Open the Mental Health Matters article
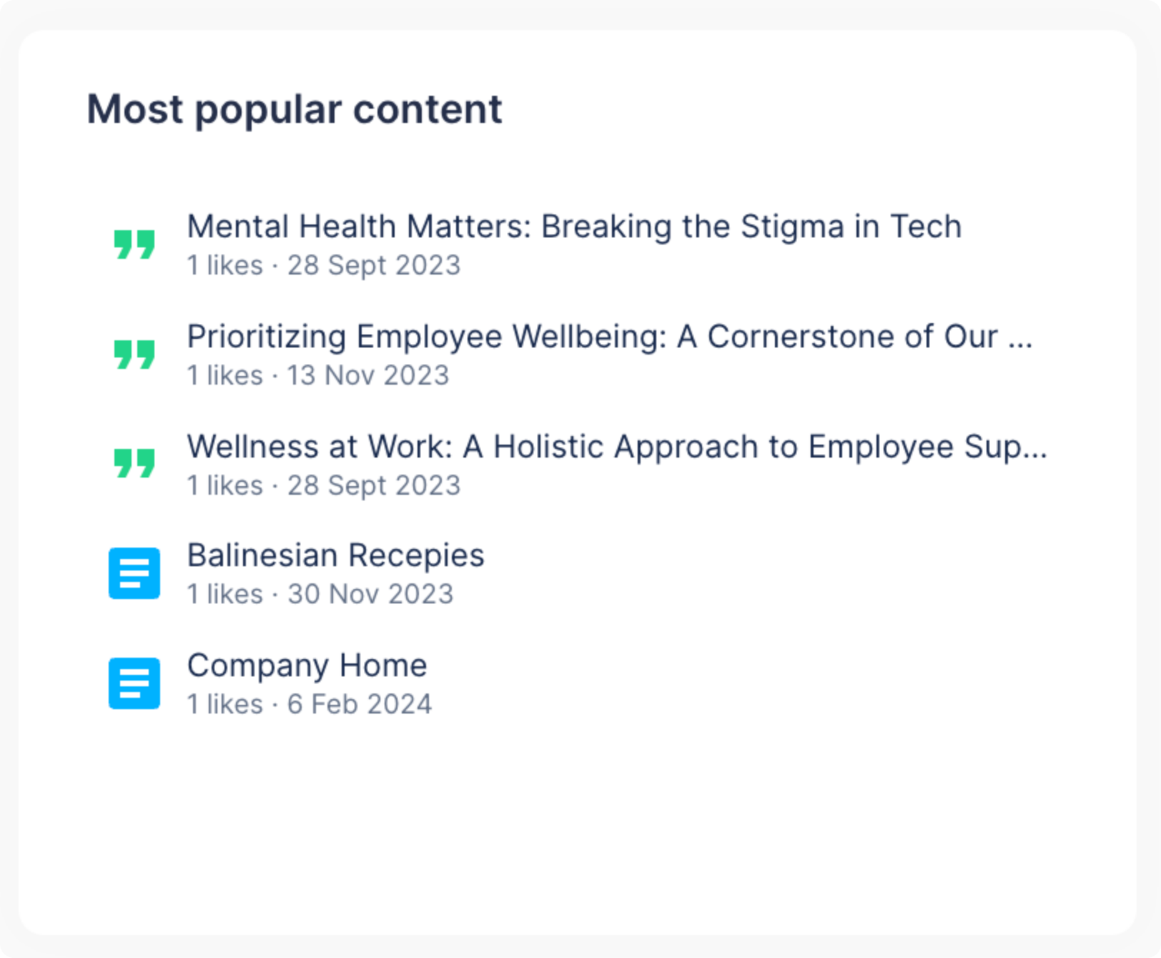 pos(574,227)
